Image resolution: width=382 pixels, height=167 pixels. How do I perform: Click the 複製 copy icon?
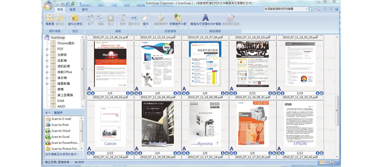[x=101, y=18]
